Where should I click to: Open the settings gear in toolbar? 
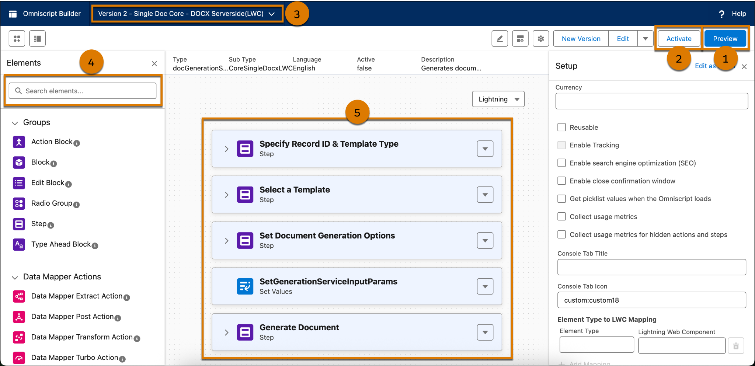click(x=540, y=38)
